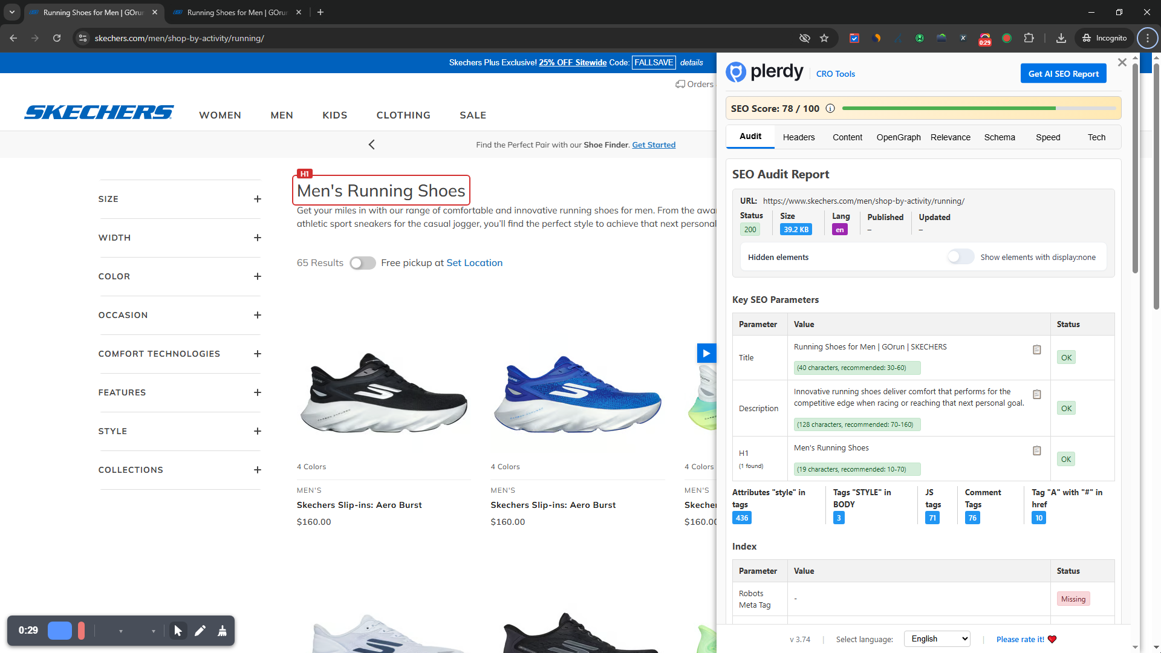The width and height of the screenshot is (1161, 653).
Task: Open the Select language dropdown
Action: point(937,639)
